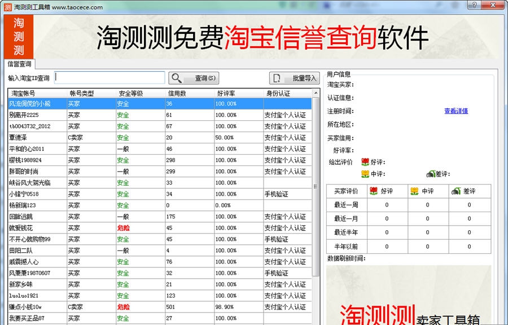
Task: Sort by 帐号类型 column header
Action: tap(91, 94)
